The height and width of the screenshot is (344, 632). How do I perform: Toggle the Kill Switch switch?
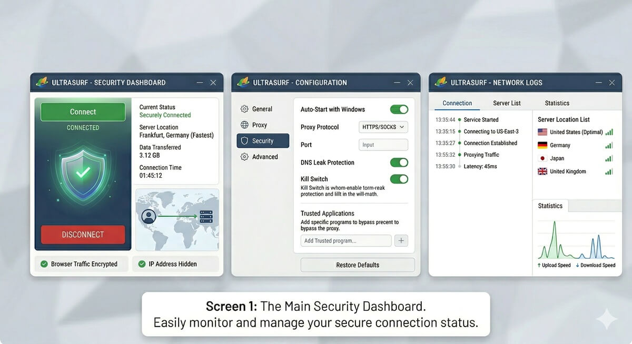point(399,179)
